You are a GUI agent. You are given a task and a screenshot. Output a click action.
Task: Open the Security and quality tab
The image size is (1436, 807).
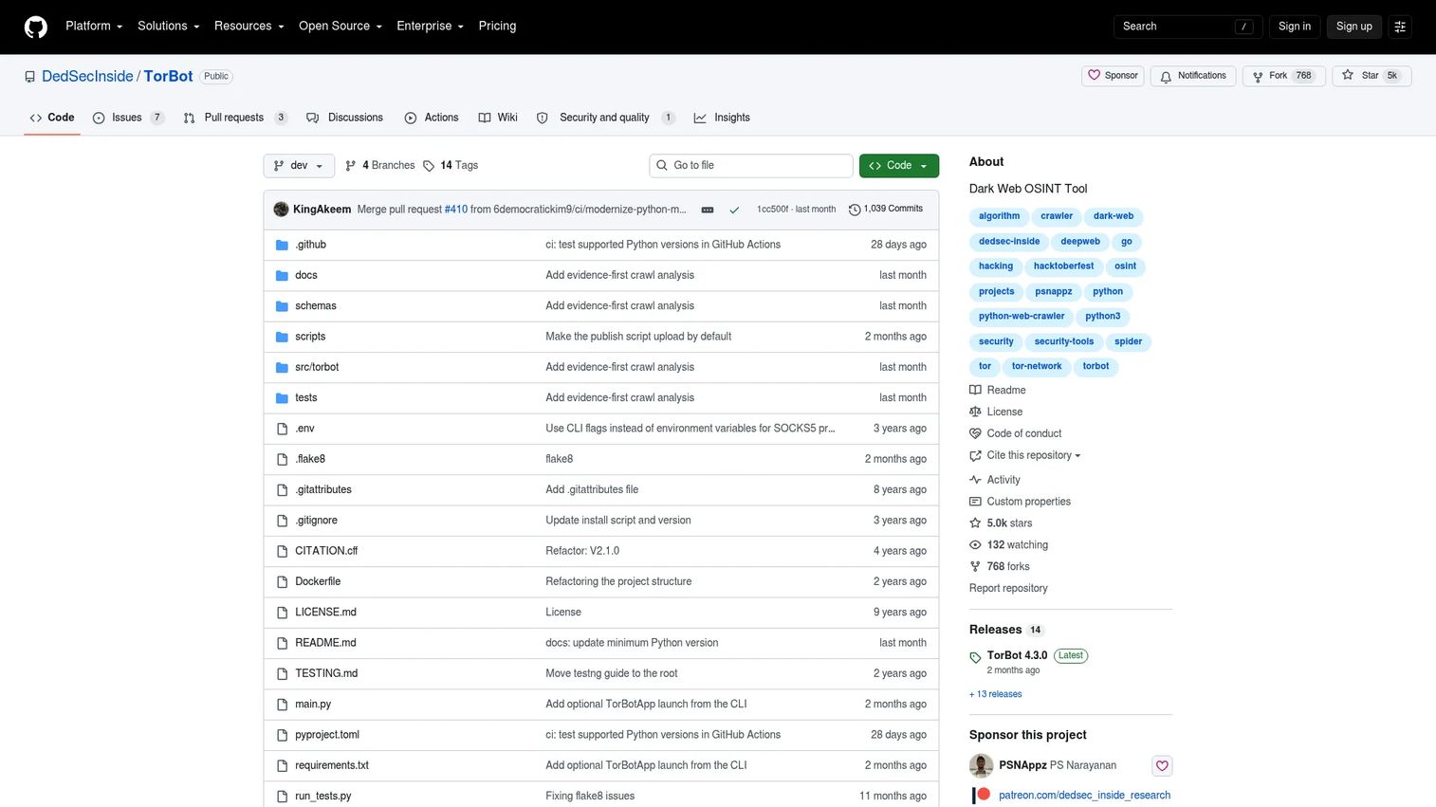click(607, 118)
